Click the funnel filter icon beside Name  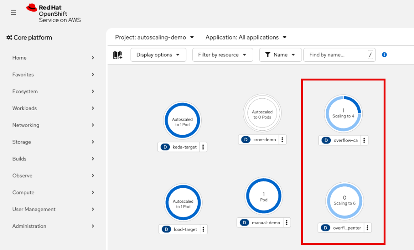[x=268, y=54]
